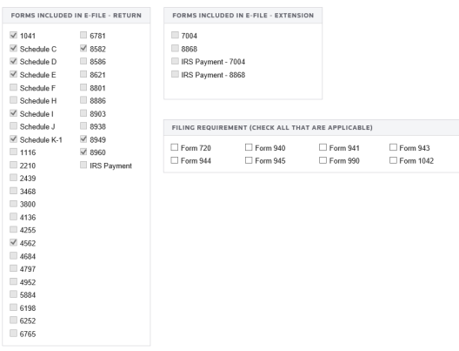Check Form 720 filing requirement
Image resolution: width=459 pixels, height=351 pixels.
(175, 147)
